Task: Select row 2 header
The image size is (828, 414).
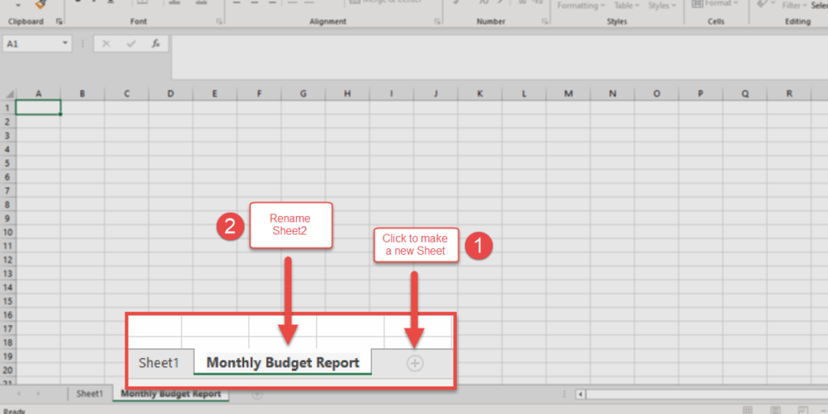Action: (8, 121)
